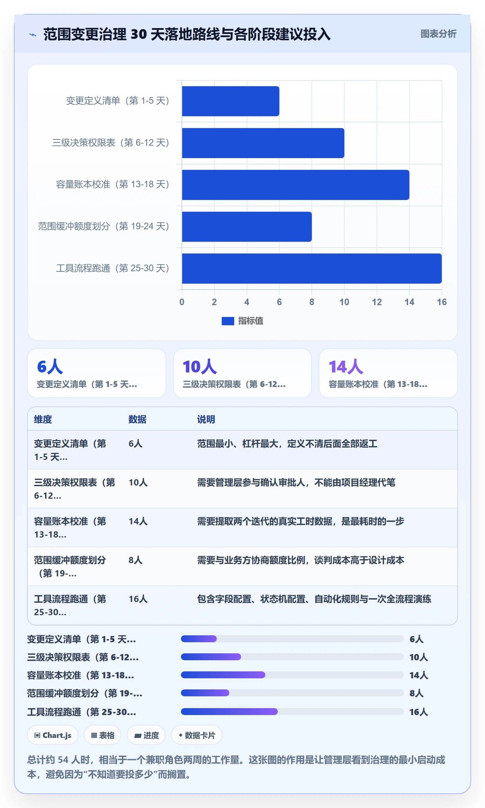Click the 容量账本校准 progress bar
This screenshot has height=808, width=485.
tap(292, 675)
